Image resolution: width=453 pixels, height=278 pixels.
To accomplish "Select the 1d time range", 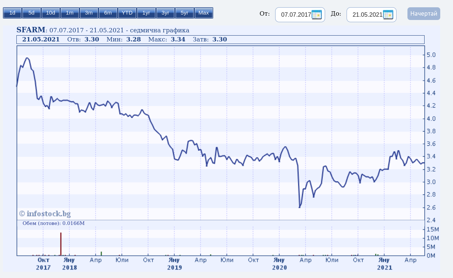I will coord(12,13).
